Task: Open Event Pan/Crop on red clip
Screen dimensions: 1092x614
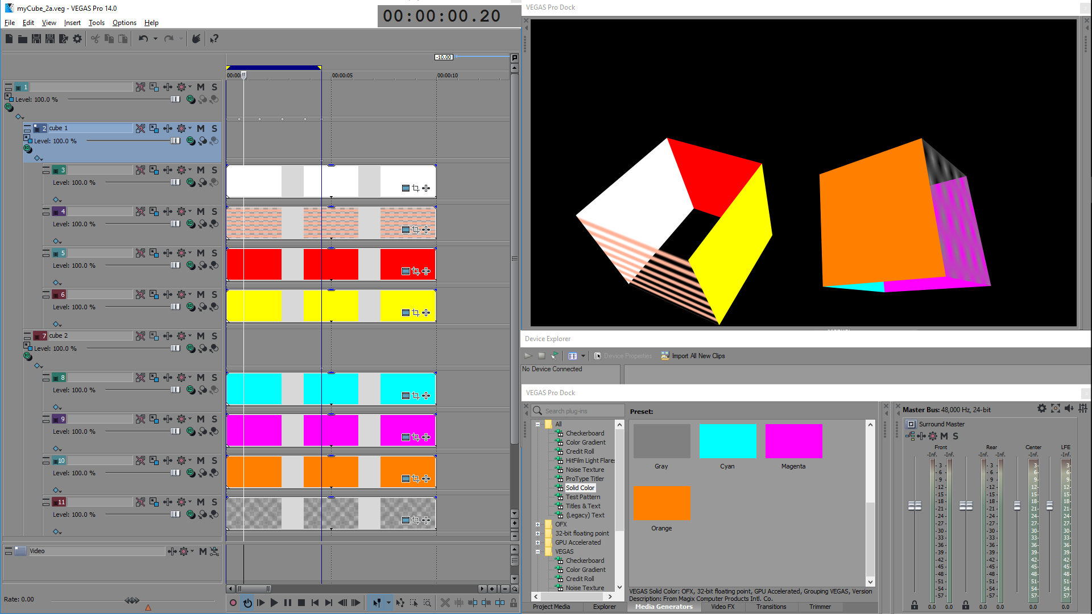Action: click(x=416, y=271)
